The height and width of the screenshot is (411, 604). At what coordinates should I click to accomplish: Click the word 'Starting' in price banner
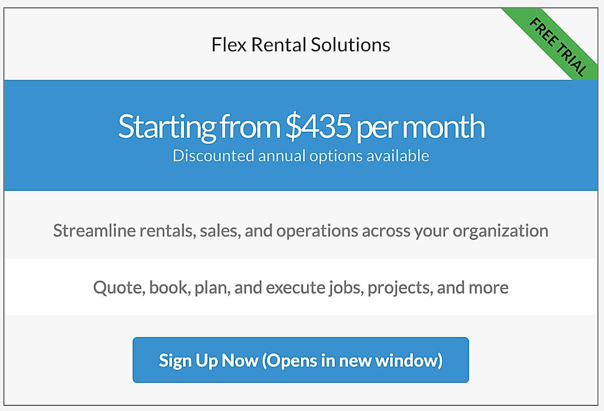coord(167,126)
